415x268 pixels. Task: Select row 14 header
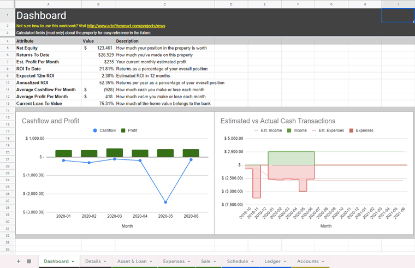pyautogui.click(x=8, y=110)
